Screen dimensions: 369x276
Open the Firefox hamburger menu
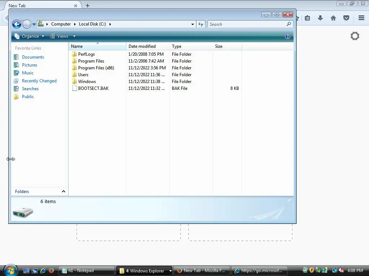pos(361,18)
